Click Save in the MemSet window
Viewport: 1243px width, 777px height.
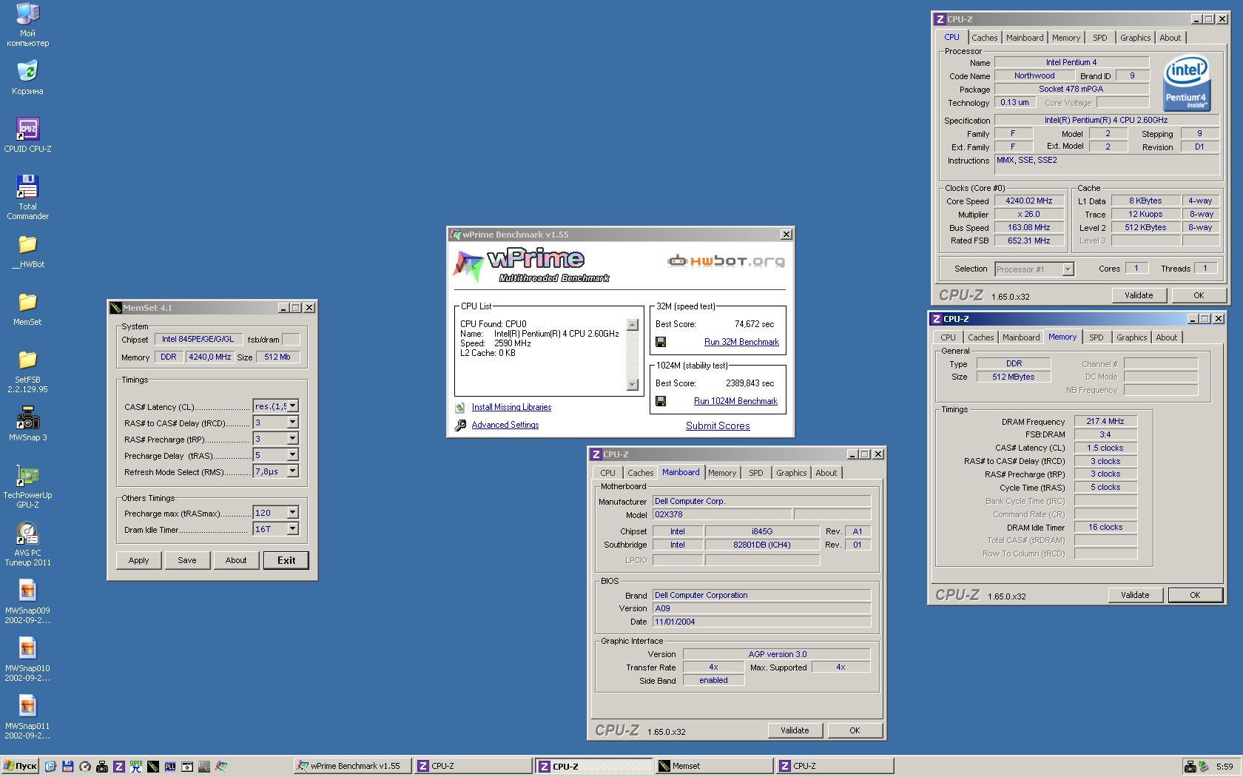click(186, 560)
